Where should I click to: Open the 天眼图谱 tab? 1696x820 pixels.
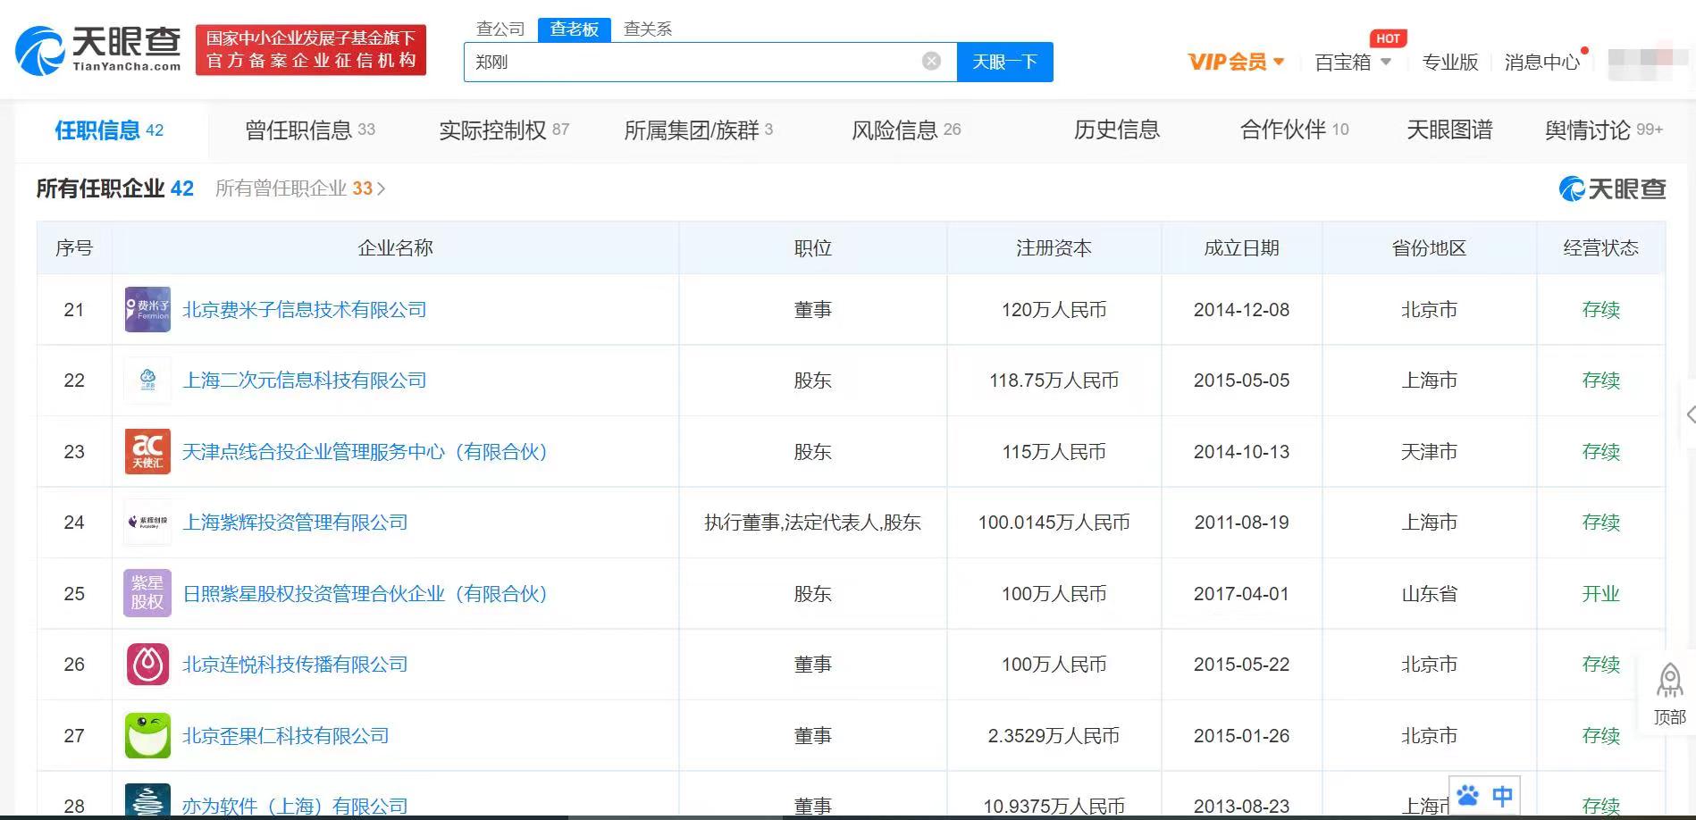1449,130
